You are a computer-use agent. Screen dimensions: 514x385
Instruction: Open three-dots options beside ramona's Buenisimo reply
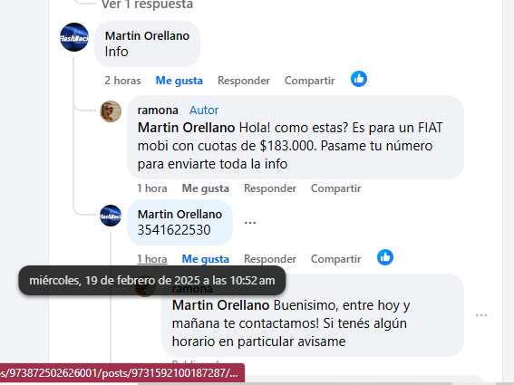pos(480,315)
